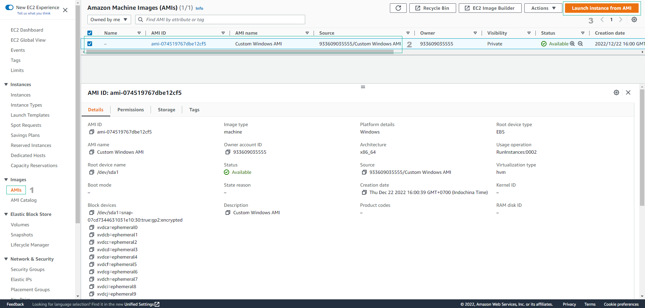This screenshot has width=645, height=308.
Task: Open AMIs in the sidebar
Action: tap(16, 190)
